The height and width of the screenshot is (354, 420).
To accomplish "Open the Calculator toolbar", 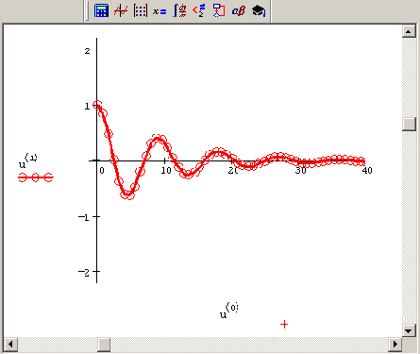I will [101, 10].
